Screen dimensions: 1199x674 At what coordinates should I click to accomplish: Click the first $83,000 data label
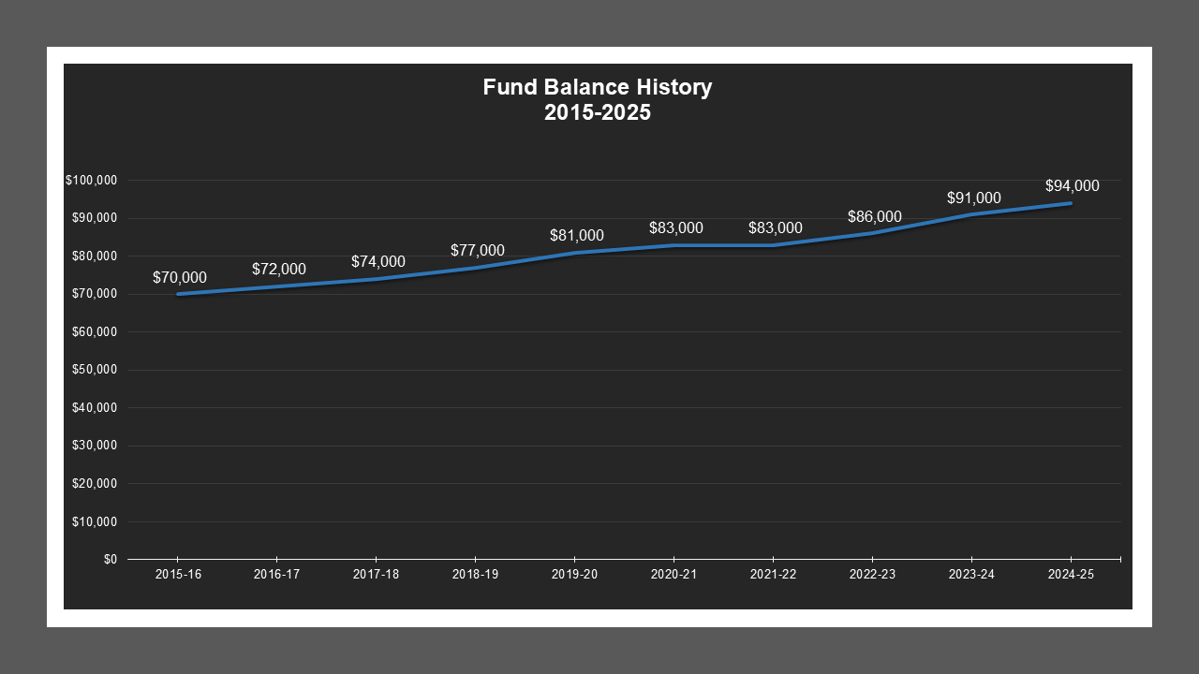click(x=675, y=227)
